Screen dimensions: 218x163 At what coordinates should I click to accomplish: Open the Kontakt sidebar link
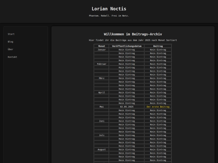[x=13, y=57]
